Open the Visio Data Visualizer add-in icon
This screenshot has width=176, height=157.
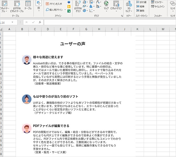coord(69,2)
